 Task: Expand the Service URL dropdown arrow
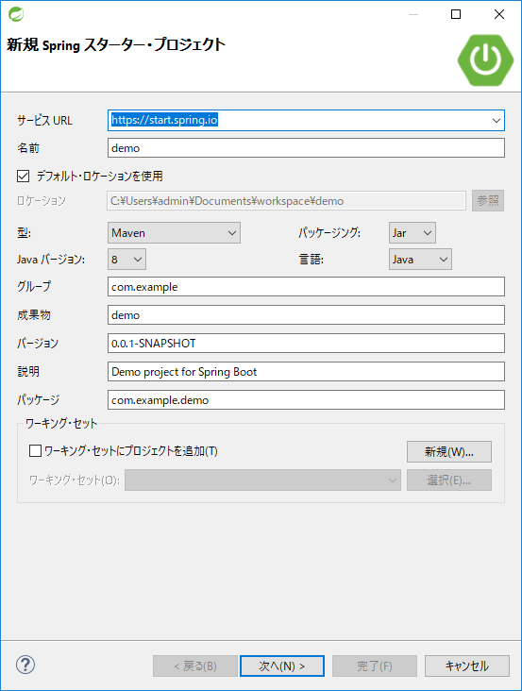point(497,120)
